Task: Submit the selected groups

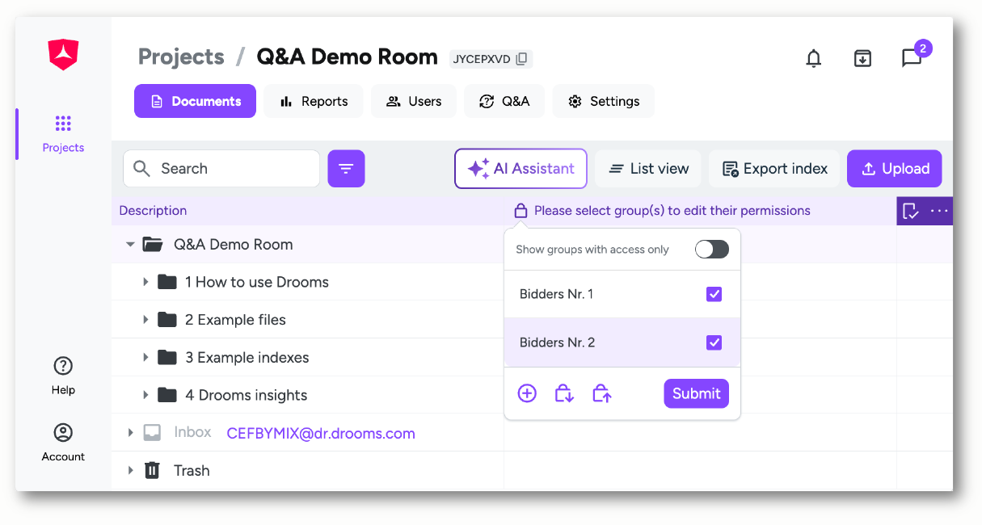Action: click(697, 393)
